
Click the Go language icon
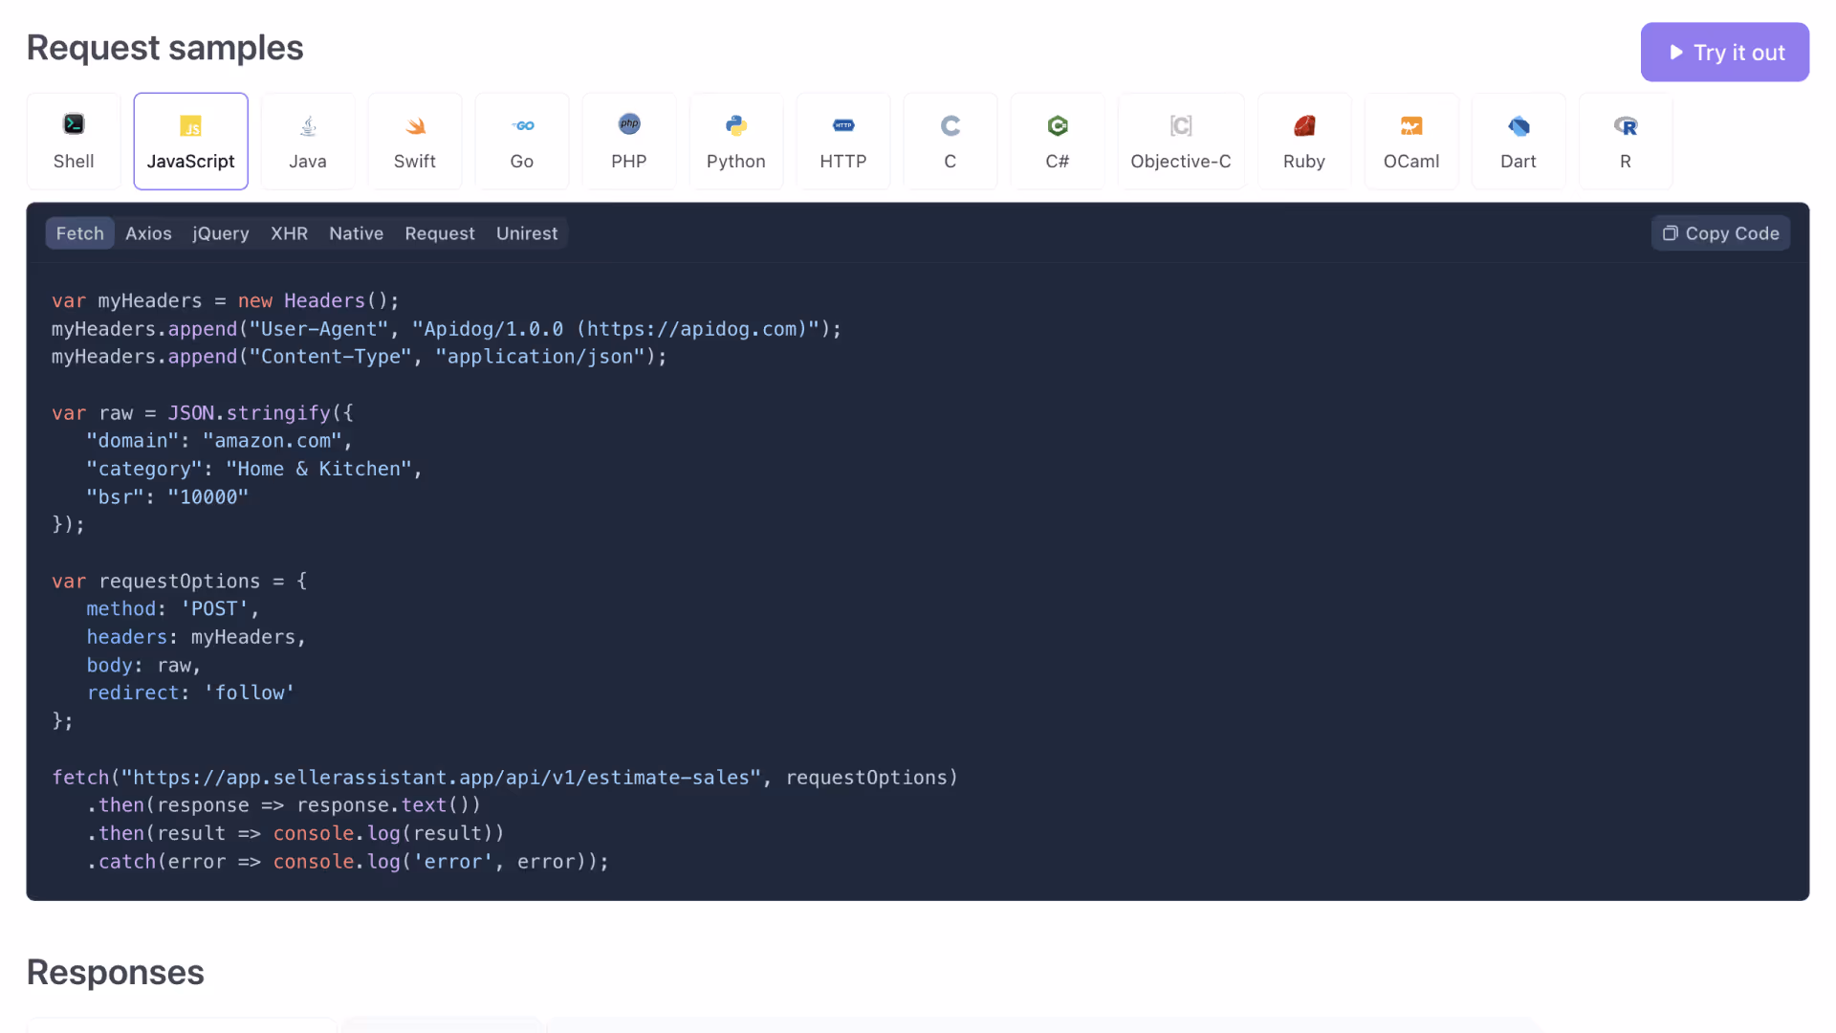[x=521, y=125]
